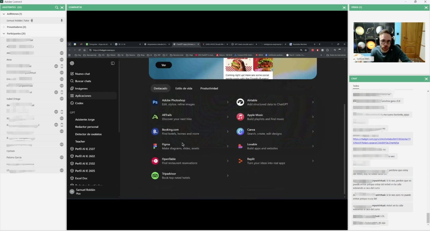This screenshot has height=231, width=430.
Task: Collapse the Participantes group
Action: 4,34
